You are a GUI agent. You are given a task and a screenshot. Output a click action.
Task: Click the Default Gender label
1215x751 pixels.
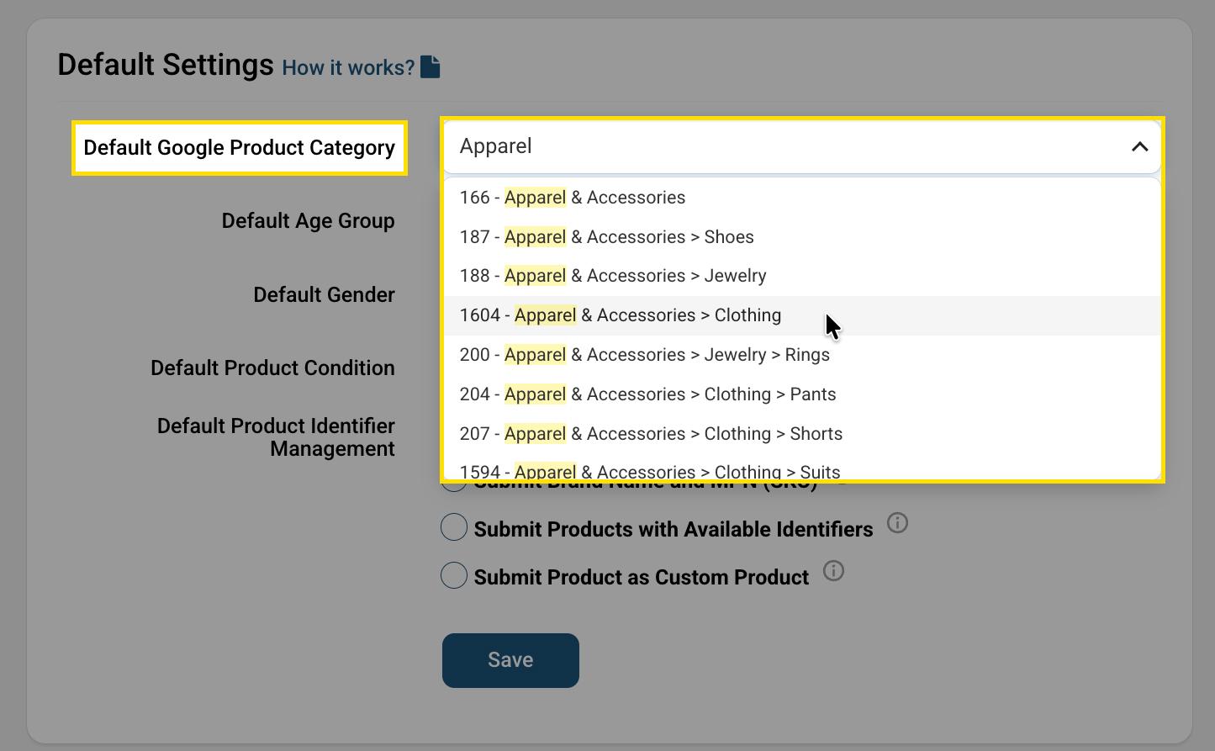[324, 295]
